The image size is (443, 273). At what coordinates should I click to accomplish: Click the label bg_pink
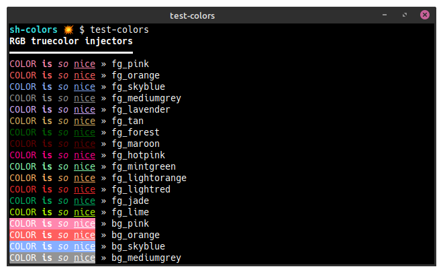point(130,223)
